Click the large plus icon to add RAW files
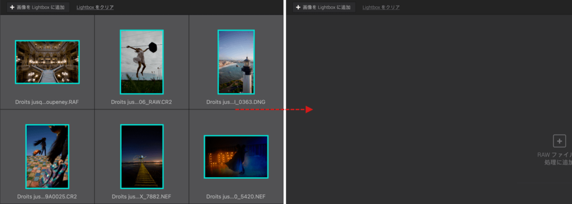The image size is (572, 204). point(559,141)
